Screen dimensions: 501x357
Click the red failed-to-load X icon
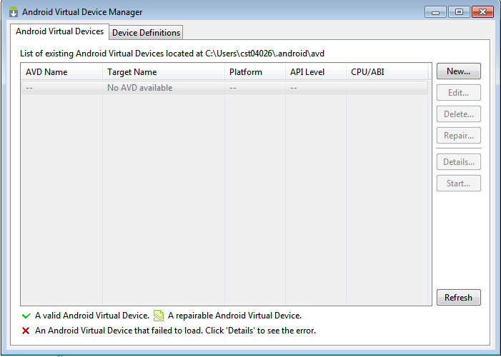coord(26,331)
